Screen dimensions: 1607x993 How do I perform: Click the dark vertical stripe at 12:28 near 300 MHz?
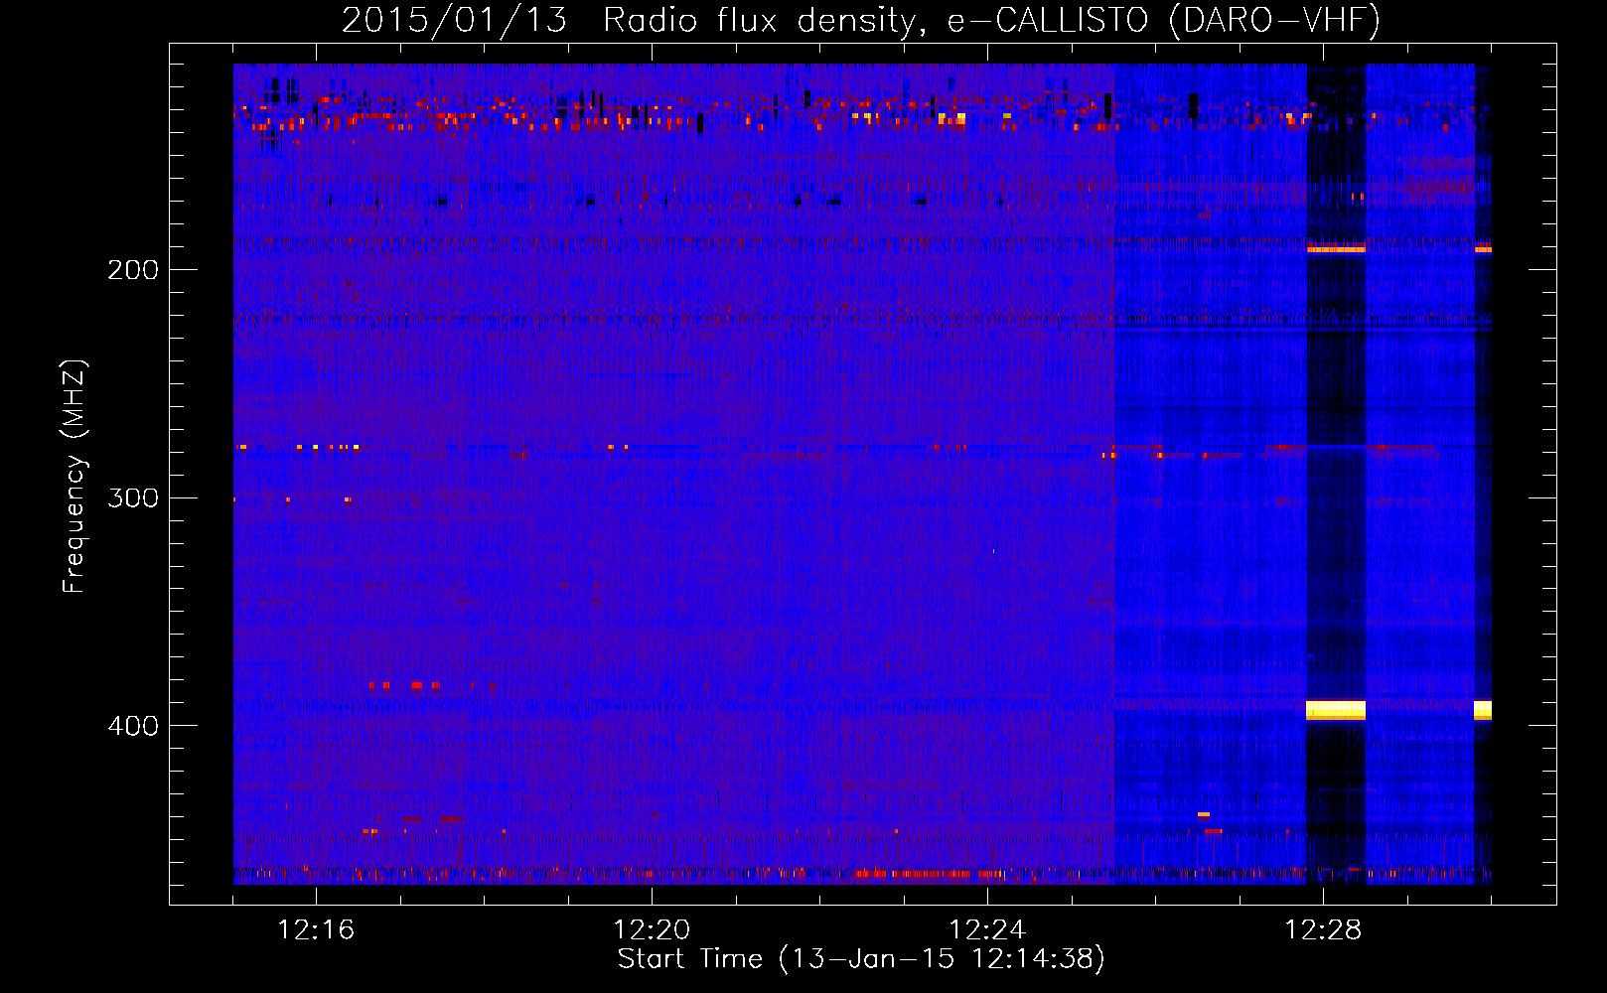pos(1335,496)
